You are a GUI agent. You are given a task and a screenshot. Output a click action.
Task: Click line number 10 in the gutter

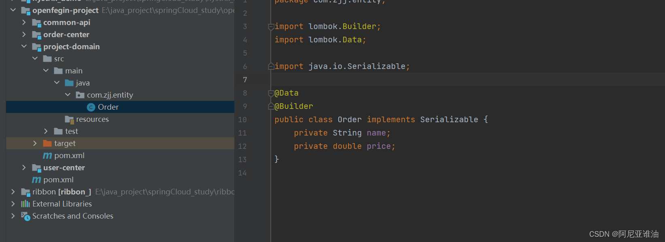pyautogui.click(x=242, y=120)
